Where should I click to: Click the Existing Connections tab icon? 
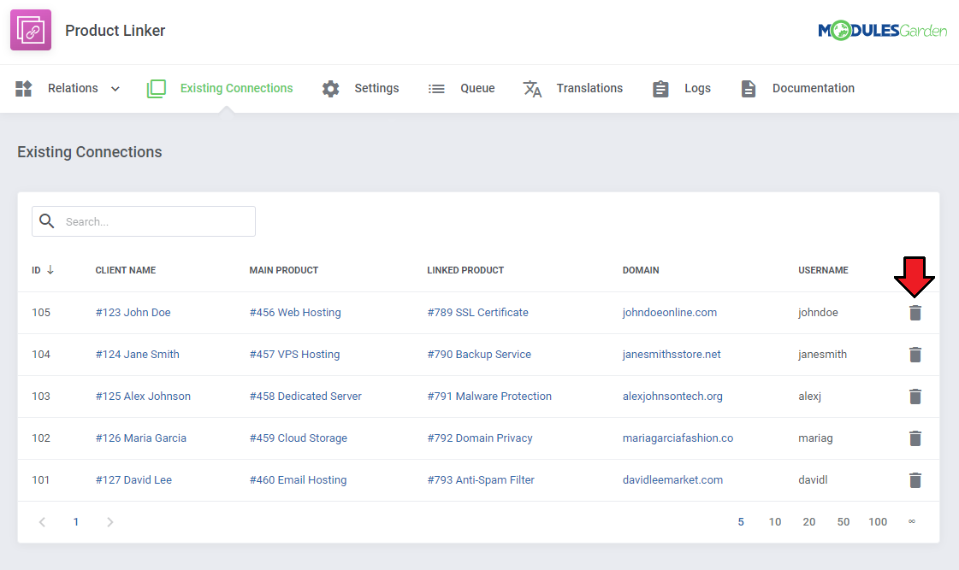tap(157, 89)
